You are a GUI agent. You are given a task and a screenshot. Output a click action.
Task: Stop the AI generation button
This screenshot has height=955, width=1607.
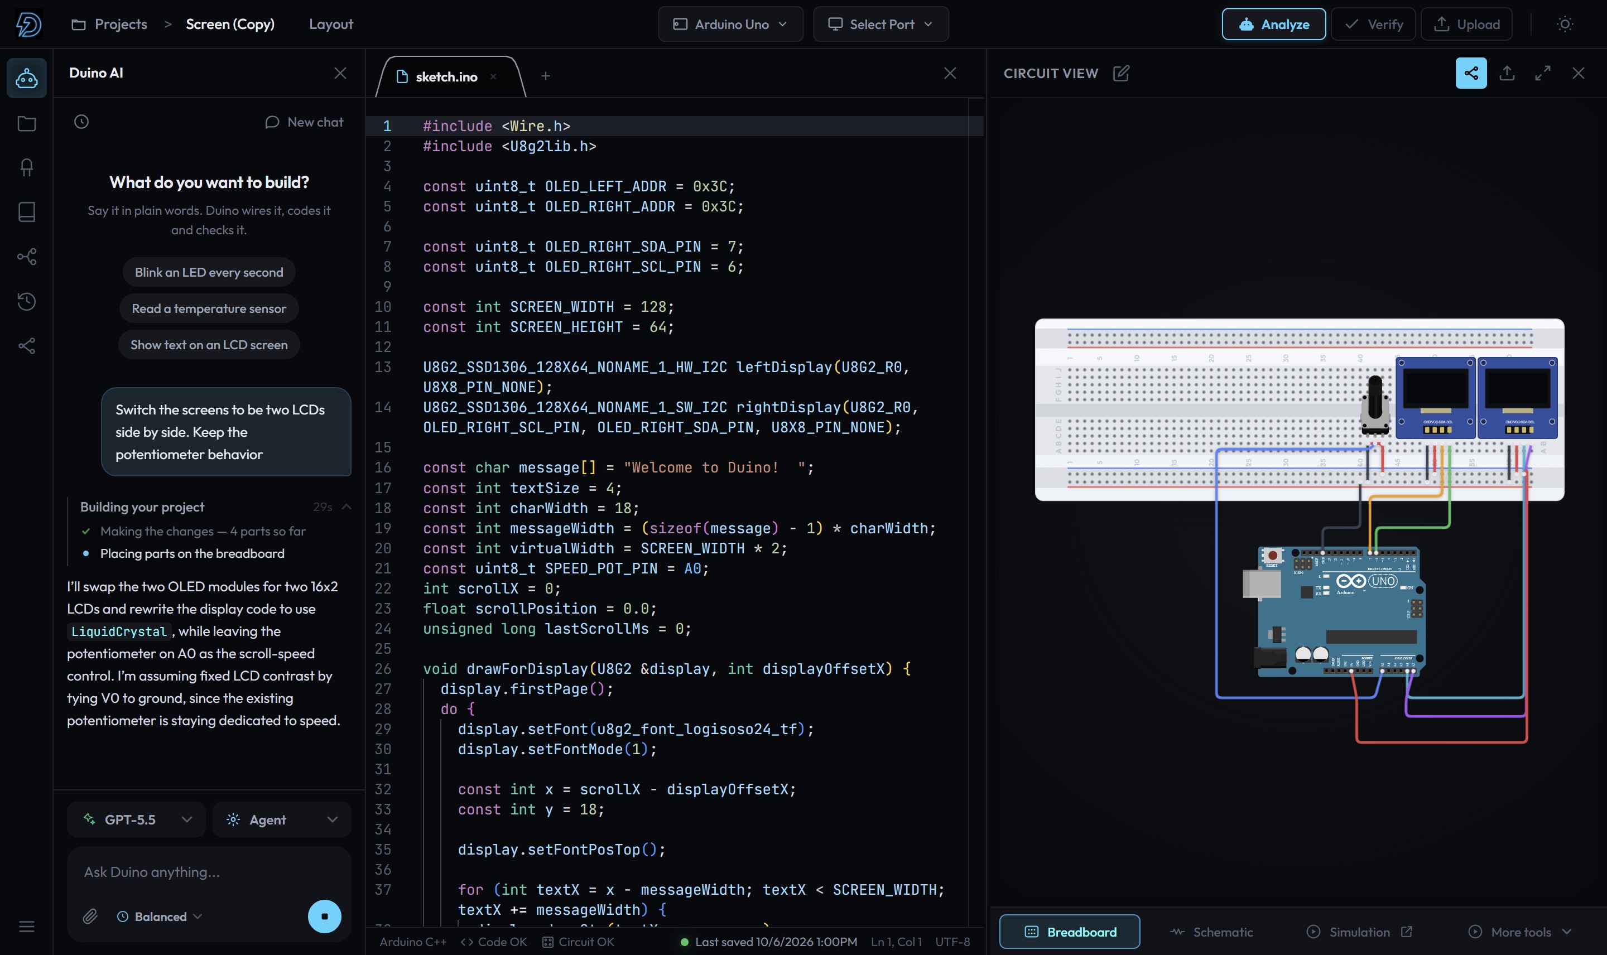(324, 916)
